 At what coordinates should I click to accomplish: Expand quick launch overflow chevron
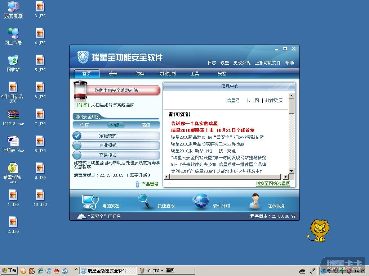click(x=76, y=270)
